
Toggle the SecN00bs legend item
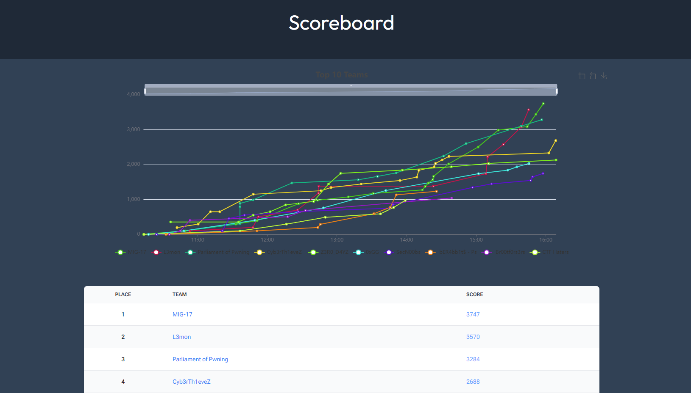coord(403,252)
